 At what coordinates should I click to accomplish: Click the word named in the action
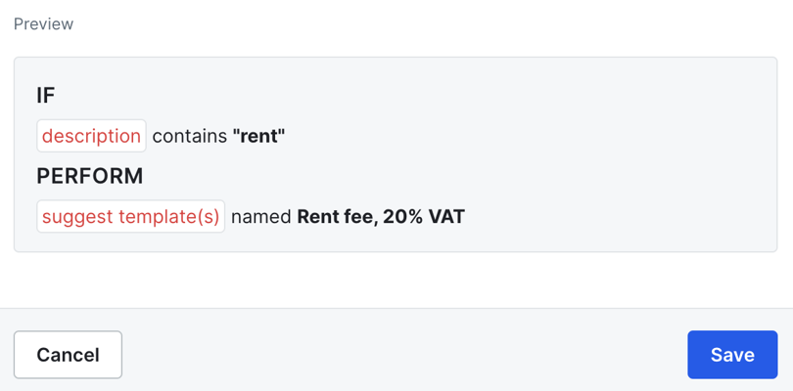[261, 216]
